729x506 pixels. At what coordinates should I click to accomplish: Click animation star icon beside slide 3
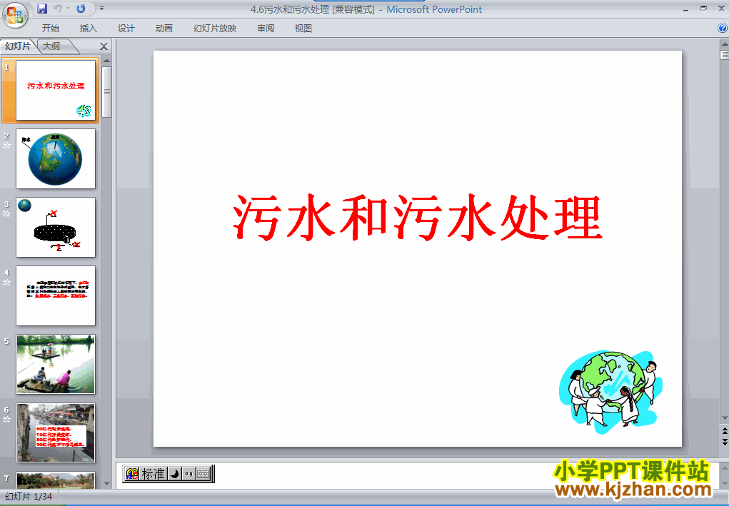click(6, 214)
